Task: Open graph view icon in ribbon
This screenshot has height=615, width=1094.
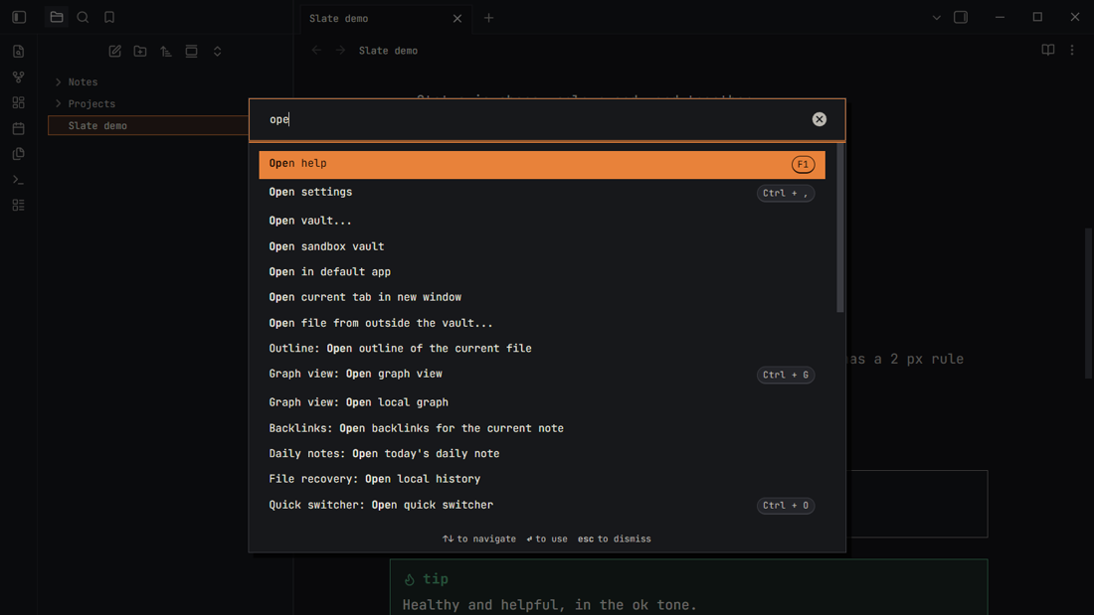Action: [19, 77]
